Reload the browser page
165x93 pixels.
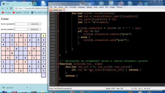pos(11,8)
